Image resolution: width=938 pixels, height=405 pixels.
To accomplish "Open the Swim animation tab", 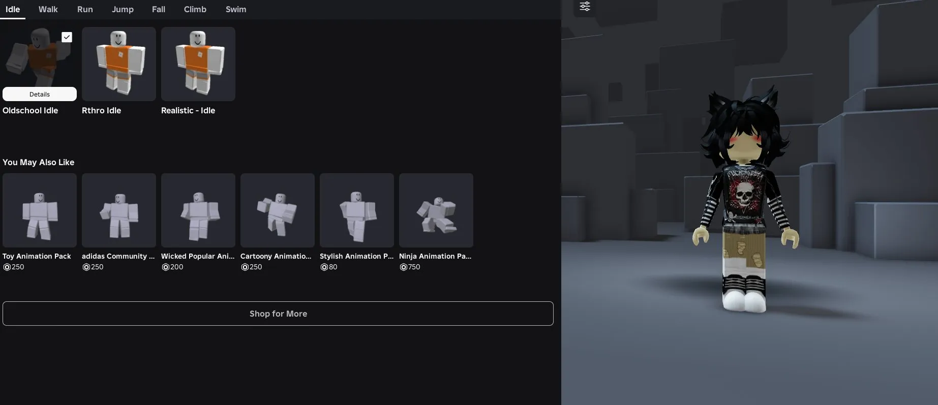I will [236, 9].
